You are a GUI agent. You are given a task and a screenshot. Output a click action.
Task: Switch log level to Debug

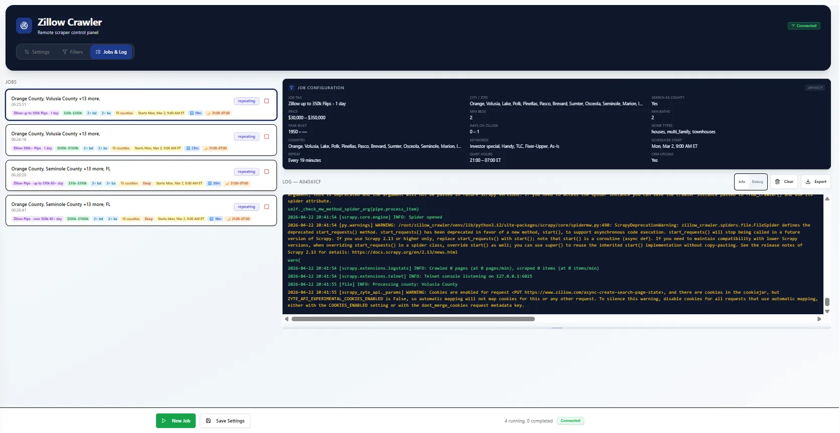pos(757,182)
